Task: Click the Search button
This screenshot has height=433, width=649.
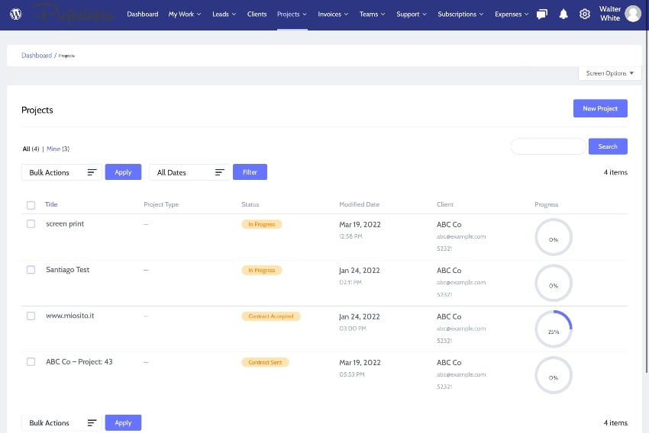Action: 608,146
